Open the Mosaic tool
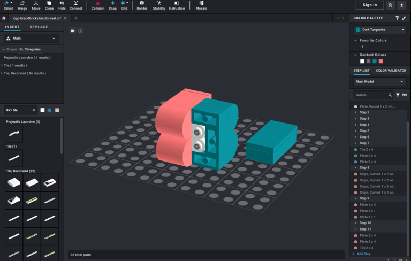Viewport: 411px width, 261px height. [x=201, y=5]
